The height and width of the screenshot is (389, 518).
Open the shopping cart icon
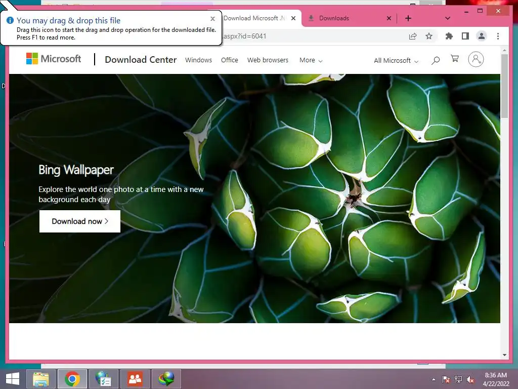[455, 59]
